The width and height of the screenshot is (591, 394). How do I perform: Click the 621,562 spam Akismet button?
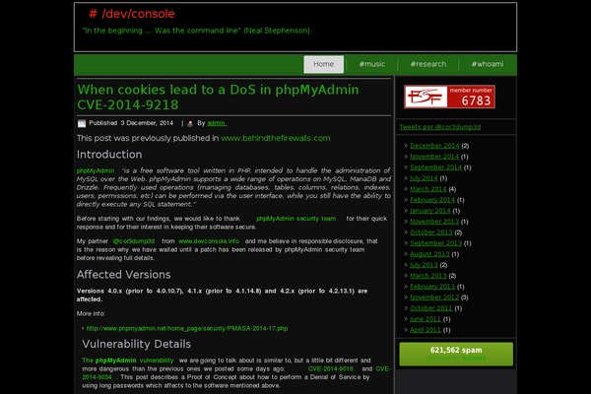click(x=456, y=354)
